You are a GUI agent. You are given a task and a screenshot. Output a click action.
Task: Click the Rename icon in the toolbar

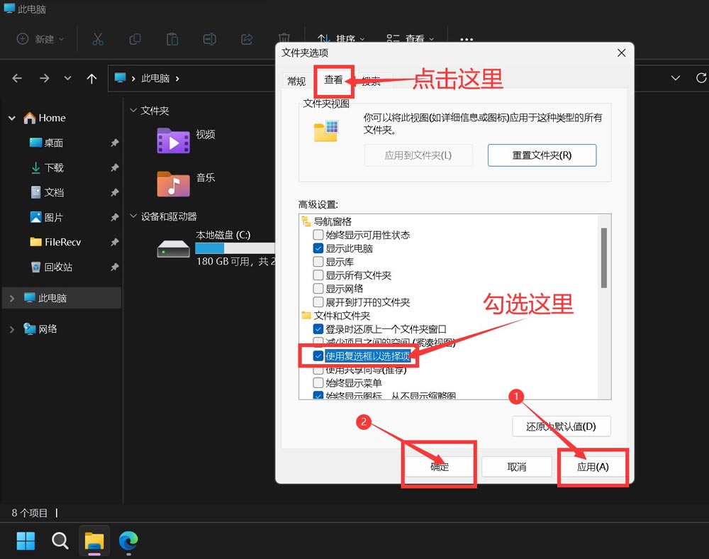click(209, 39)
